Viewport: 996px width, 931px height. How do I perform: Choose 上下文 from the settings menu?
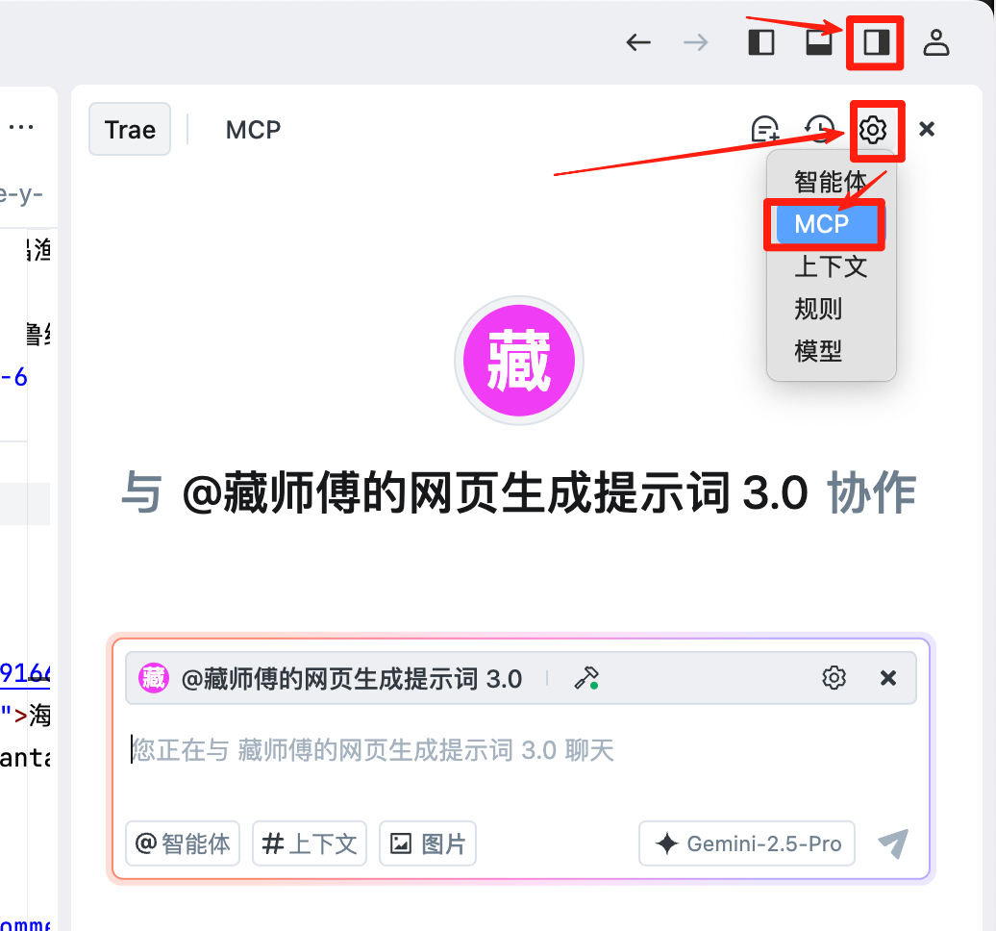831,266
